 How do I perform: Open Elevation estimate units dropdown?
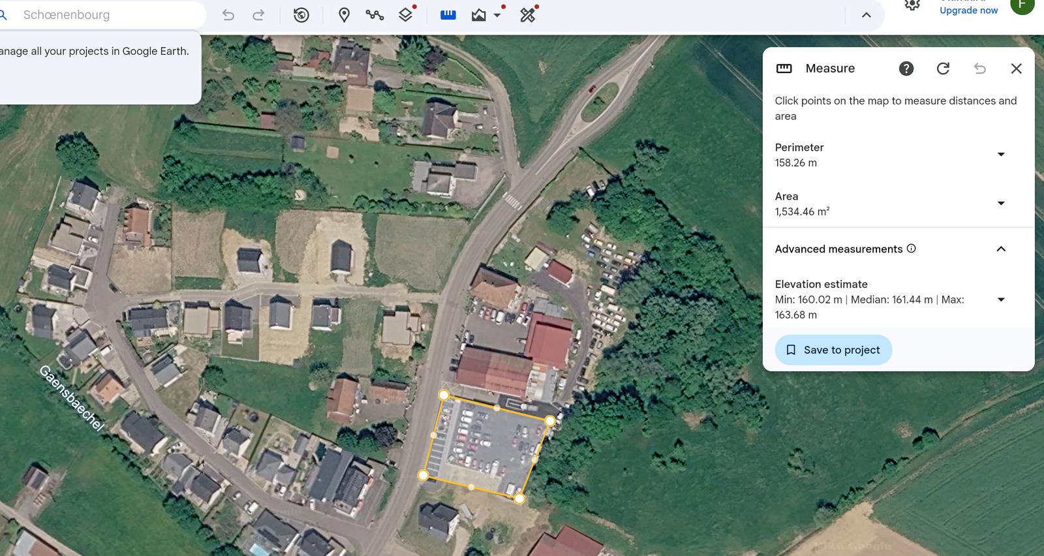(x=1001, y=300)
